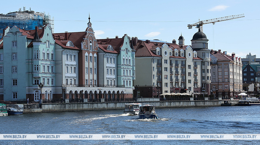Screen dimensions: 260x145
Task: Click the white boat behind the blue boat
Action: (132, 108)
